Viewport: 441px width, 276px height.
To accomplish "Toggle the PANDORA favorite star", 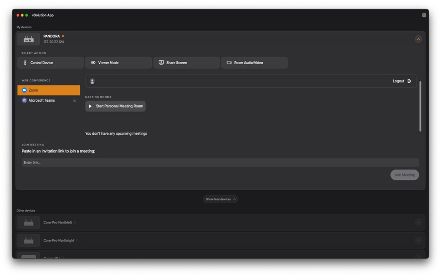I will [63, 36].
